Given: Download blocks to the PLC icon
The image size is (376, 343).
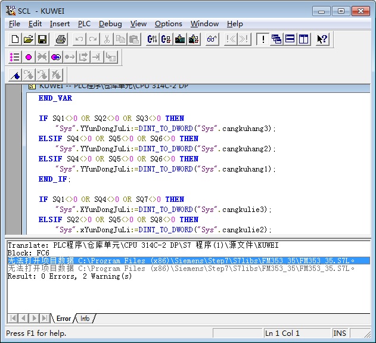Looking at the screenshot, I should pyautogui.click(x=180, y=39).
